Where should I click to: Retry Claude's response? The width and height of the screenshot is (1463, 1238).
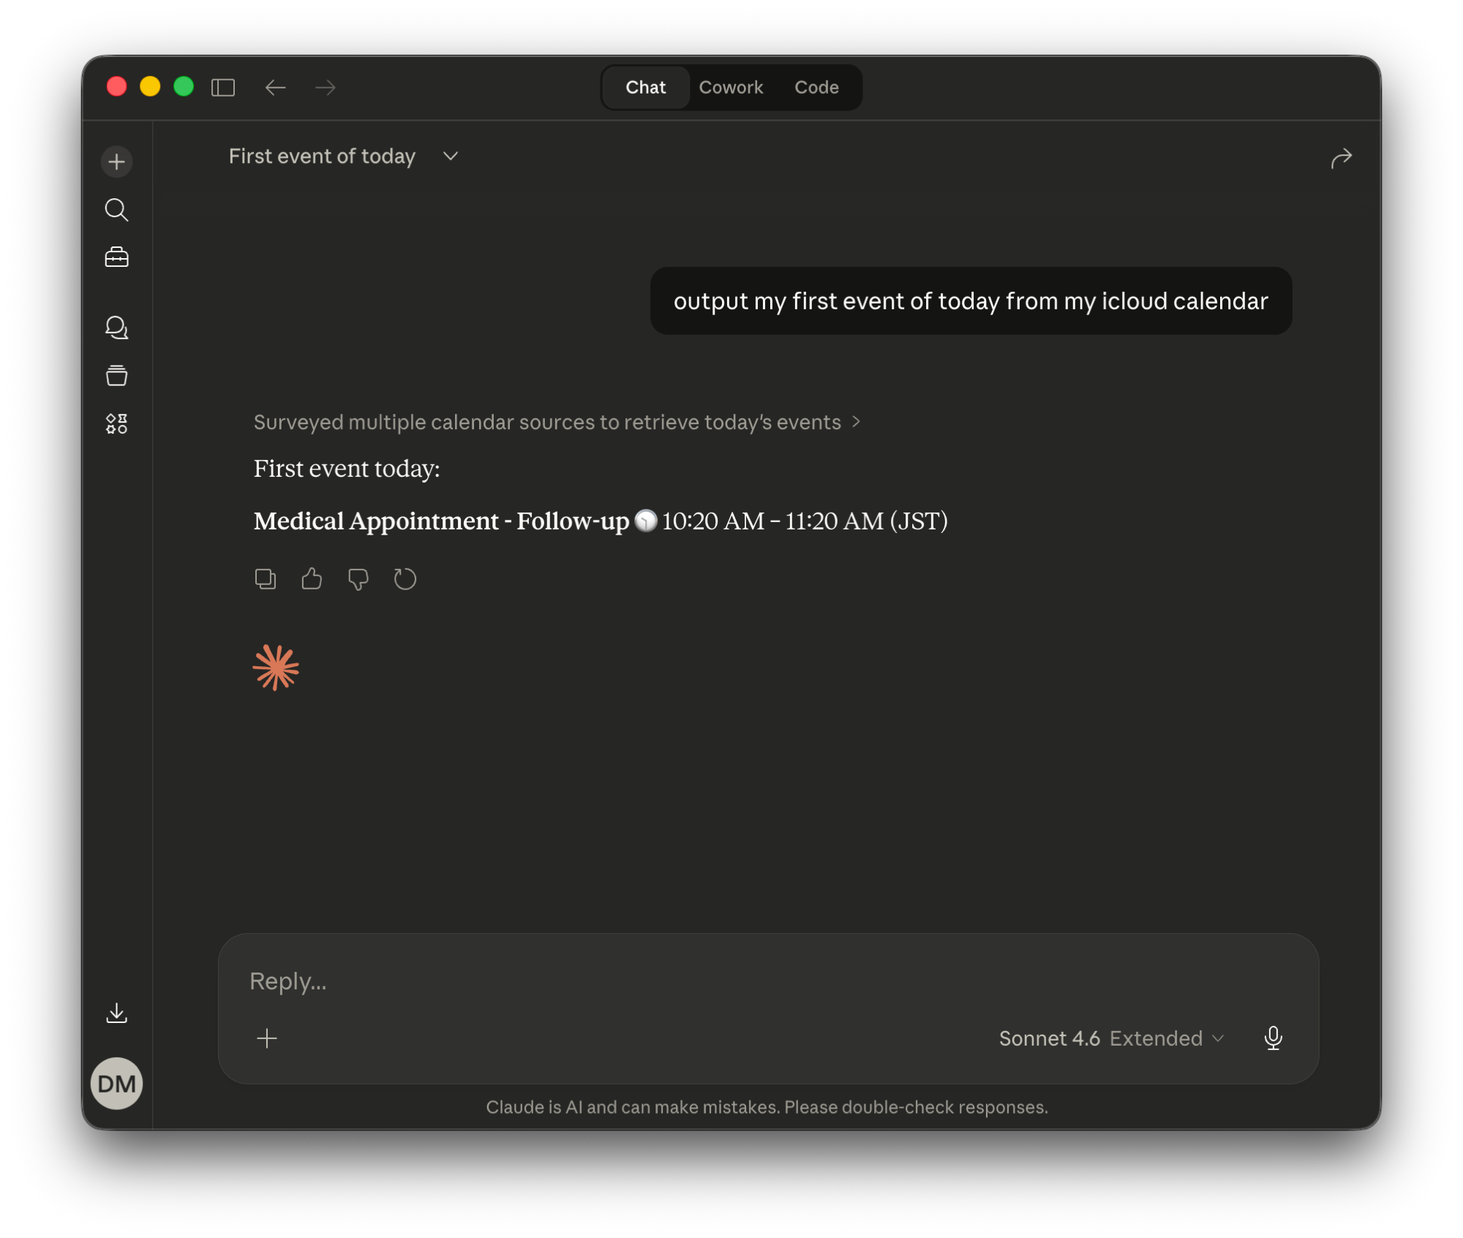405,578
